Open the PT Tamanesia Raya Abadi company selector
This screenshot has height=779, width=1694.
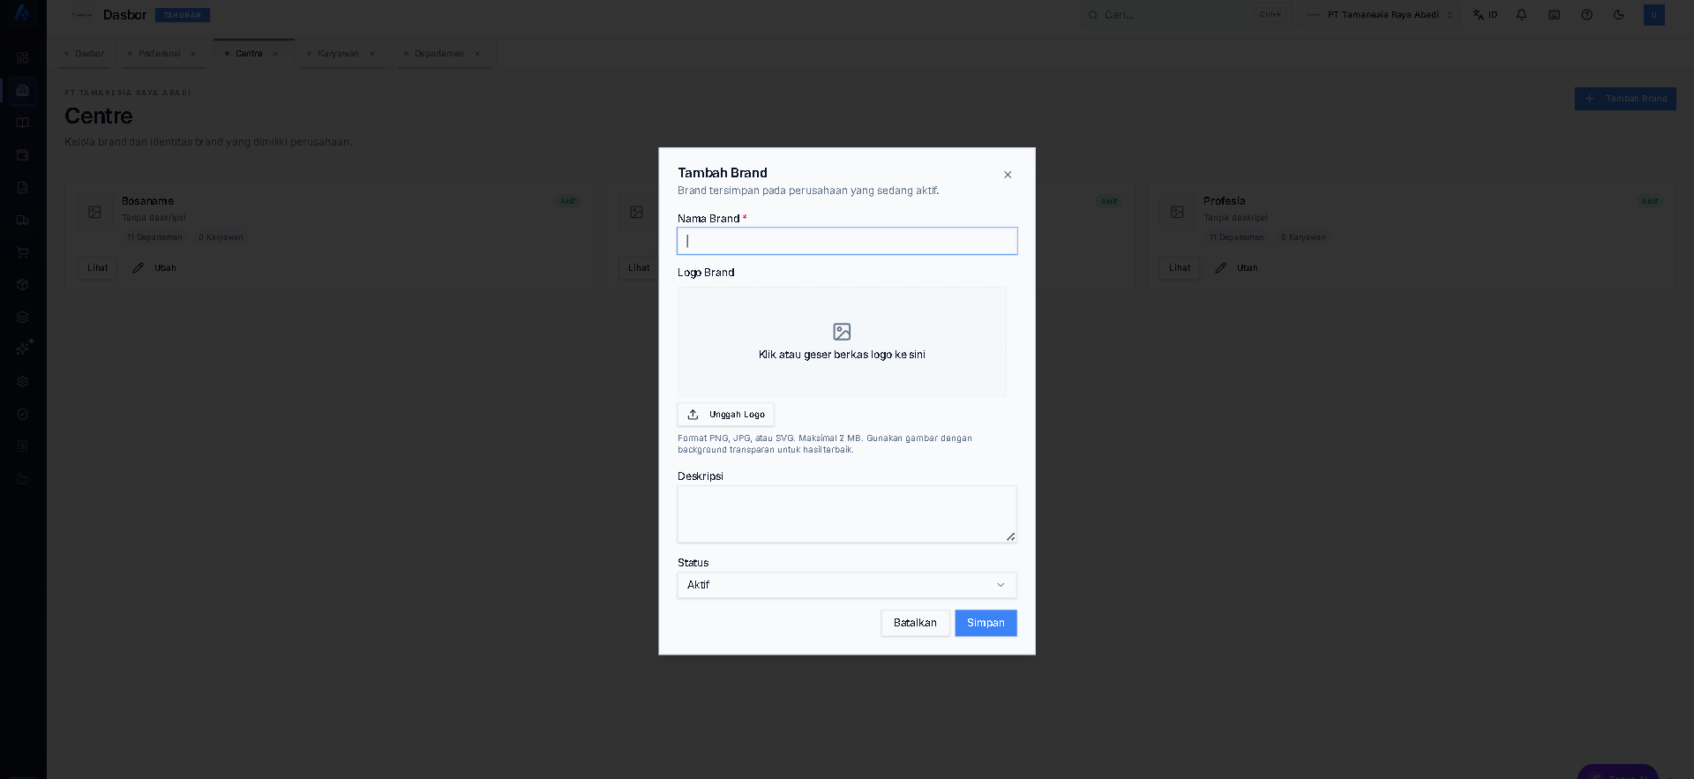click(x=1379, y=15)
